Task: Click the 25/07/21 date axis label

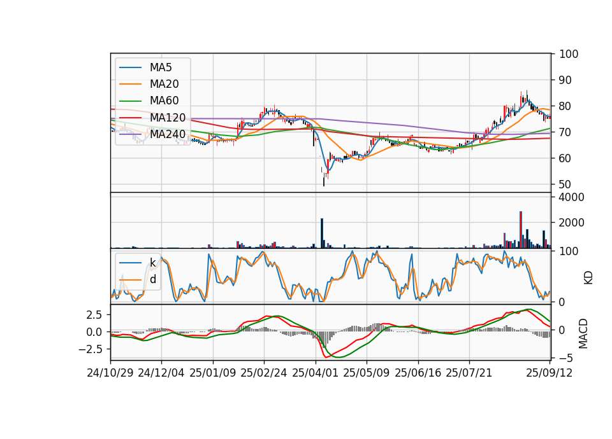Action: pos(469,373)
